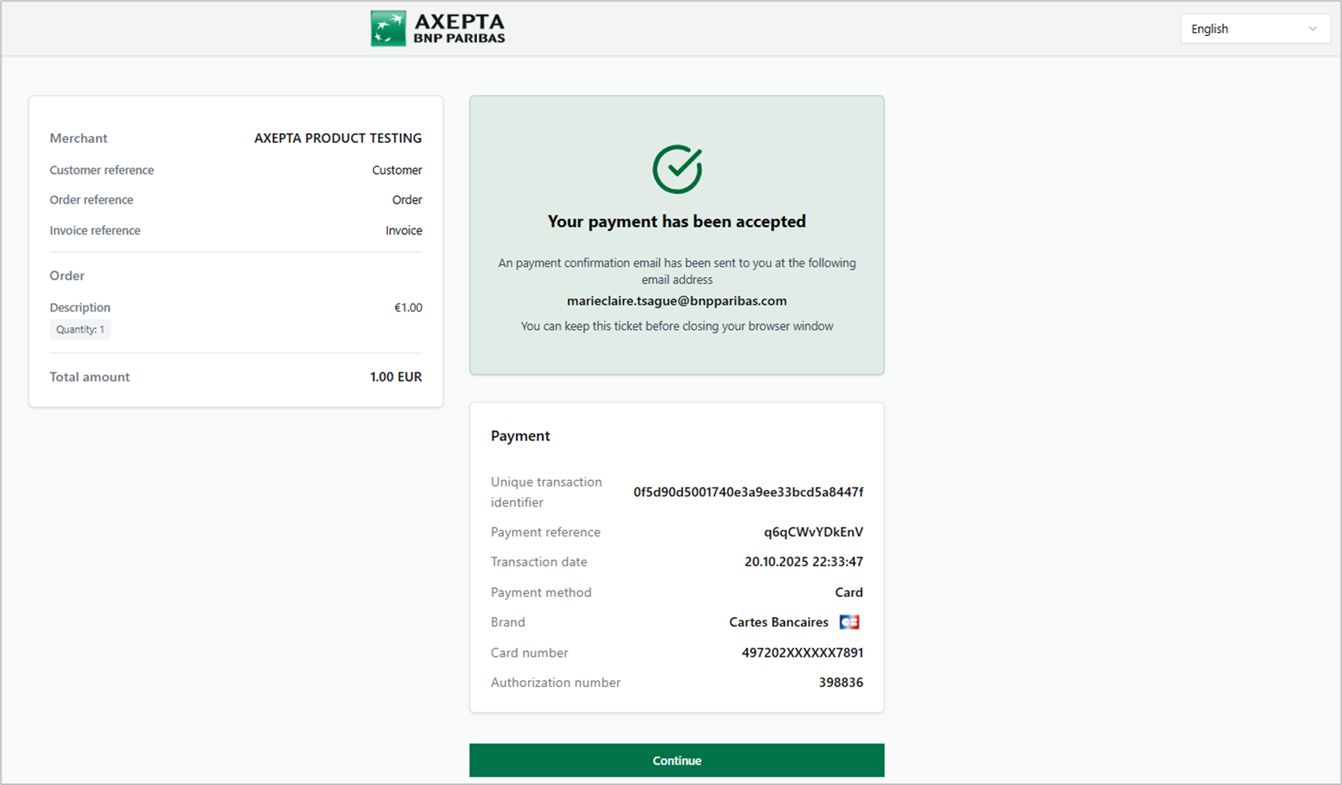
Task: Click the language dropdown chevron arrow
Action: point(1312,28)
